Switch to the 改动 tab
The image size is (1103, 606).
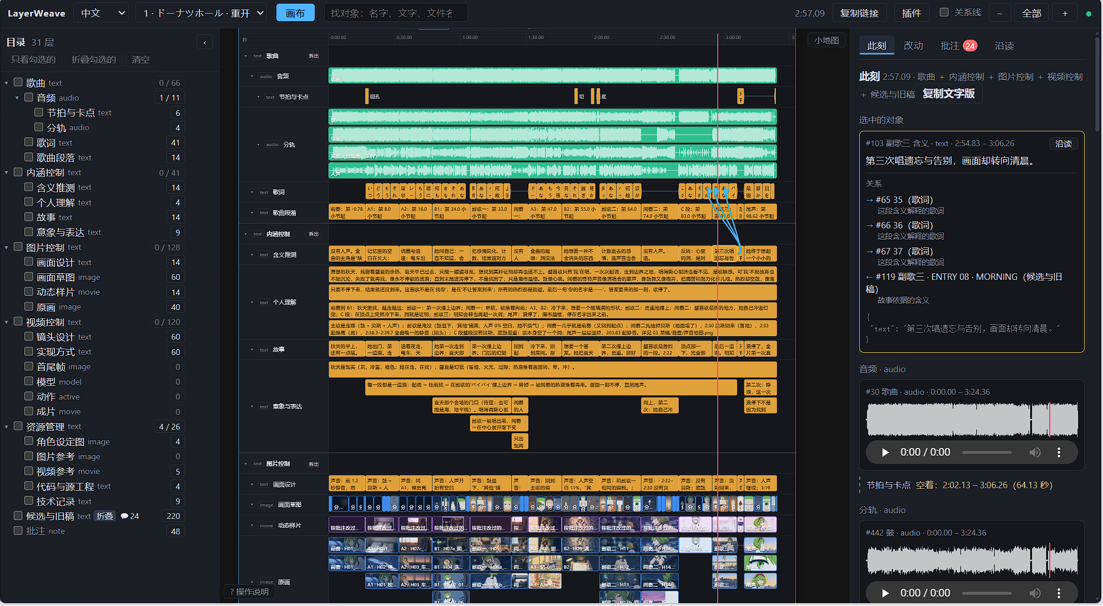point(913,46)
